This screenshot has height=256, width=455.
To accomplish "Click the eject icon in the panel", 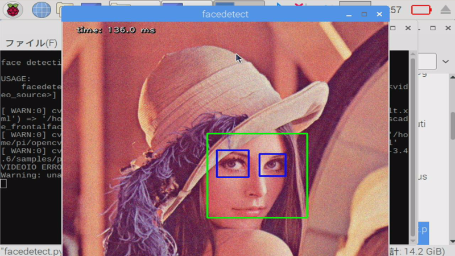I will 445,10.
